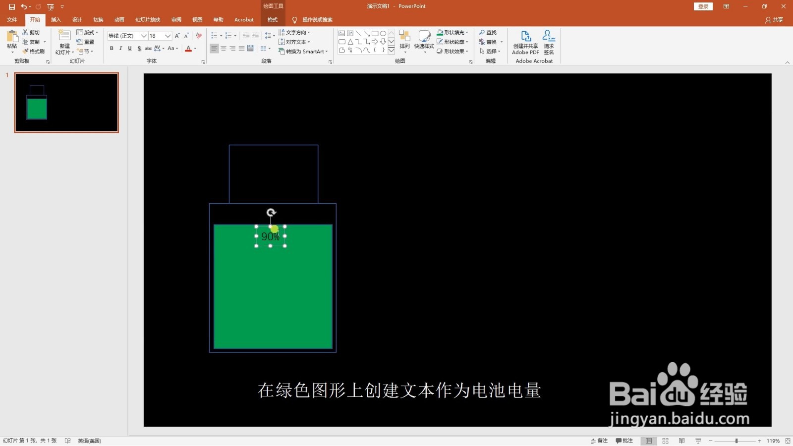Select Justify paragraph alignment
The image size is (793, 446).
pyautogui.click(x=241, y=48)
